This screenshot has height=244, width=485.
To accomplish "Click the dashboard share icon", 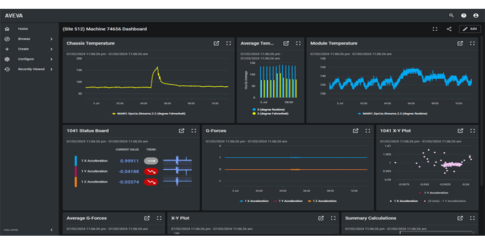I will (x=449, y=29).
